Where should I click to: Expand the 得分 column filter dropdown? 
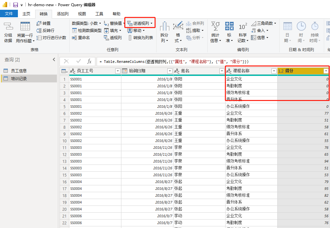click(326, 71)
